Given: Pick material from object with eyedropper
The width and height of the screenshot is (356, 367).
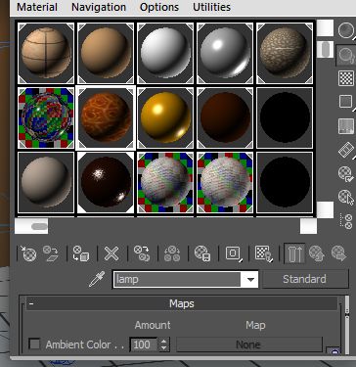Looking at the screenshot, I should tap(97, 279).
